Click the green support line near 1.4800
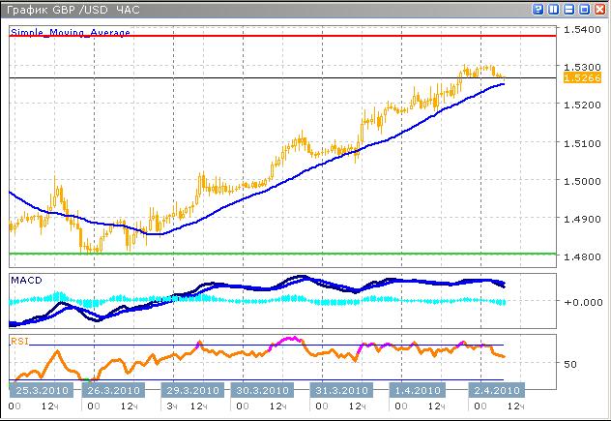The image size is (611, 421). pos(290,254)
